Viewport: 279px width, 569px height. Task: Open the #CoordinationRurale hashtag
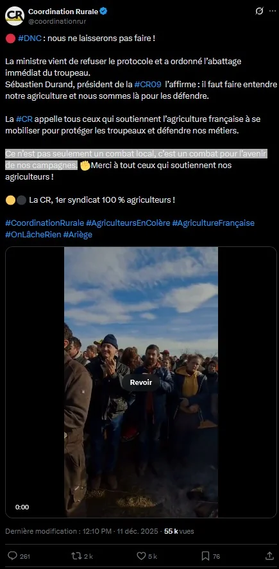coord(44,223)
